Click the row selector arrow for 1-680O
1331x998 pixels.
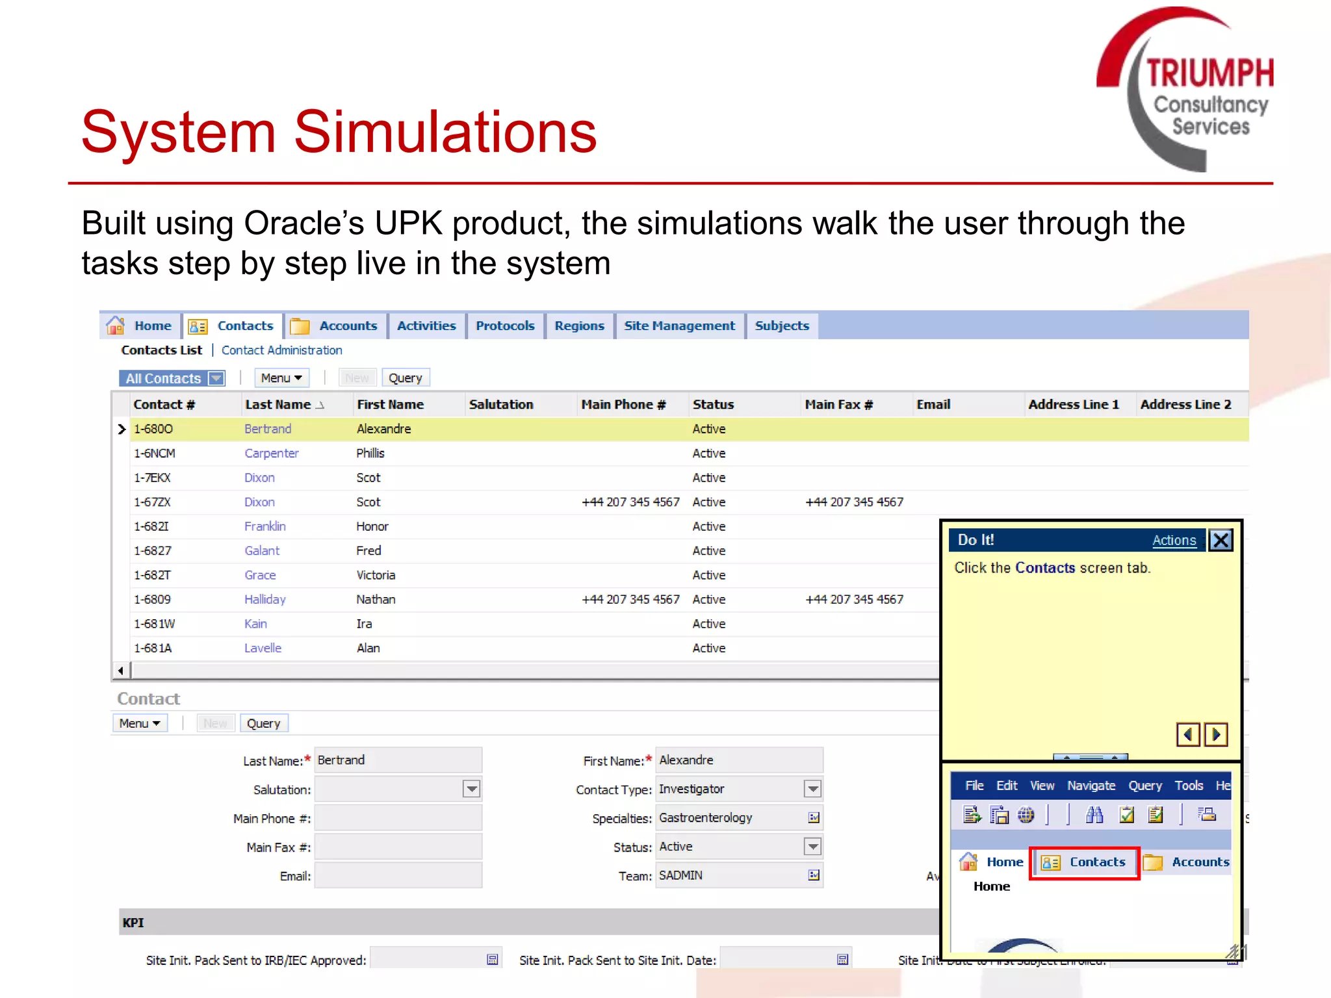[122, 429]
